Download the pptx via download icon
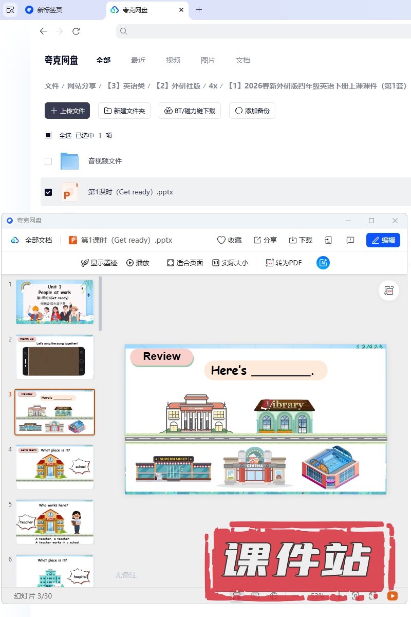411x617 pixels. click(293, 240)
